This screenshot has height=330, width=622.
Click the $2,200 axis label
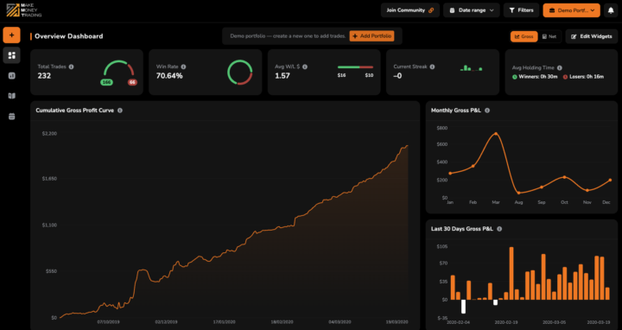tap(49, 134)
